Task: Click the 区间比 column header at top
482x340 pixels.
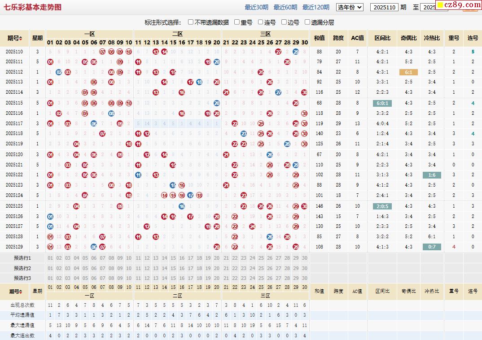Action: [382, 38]
